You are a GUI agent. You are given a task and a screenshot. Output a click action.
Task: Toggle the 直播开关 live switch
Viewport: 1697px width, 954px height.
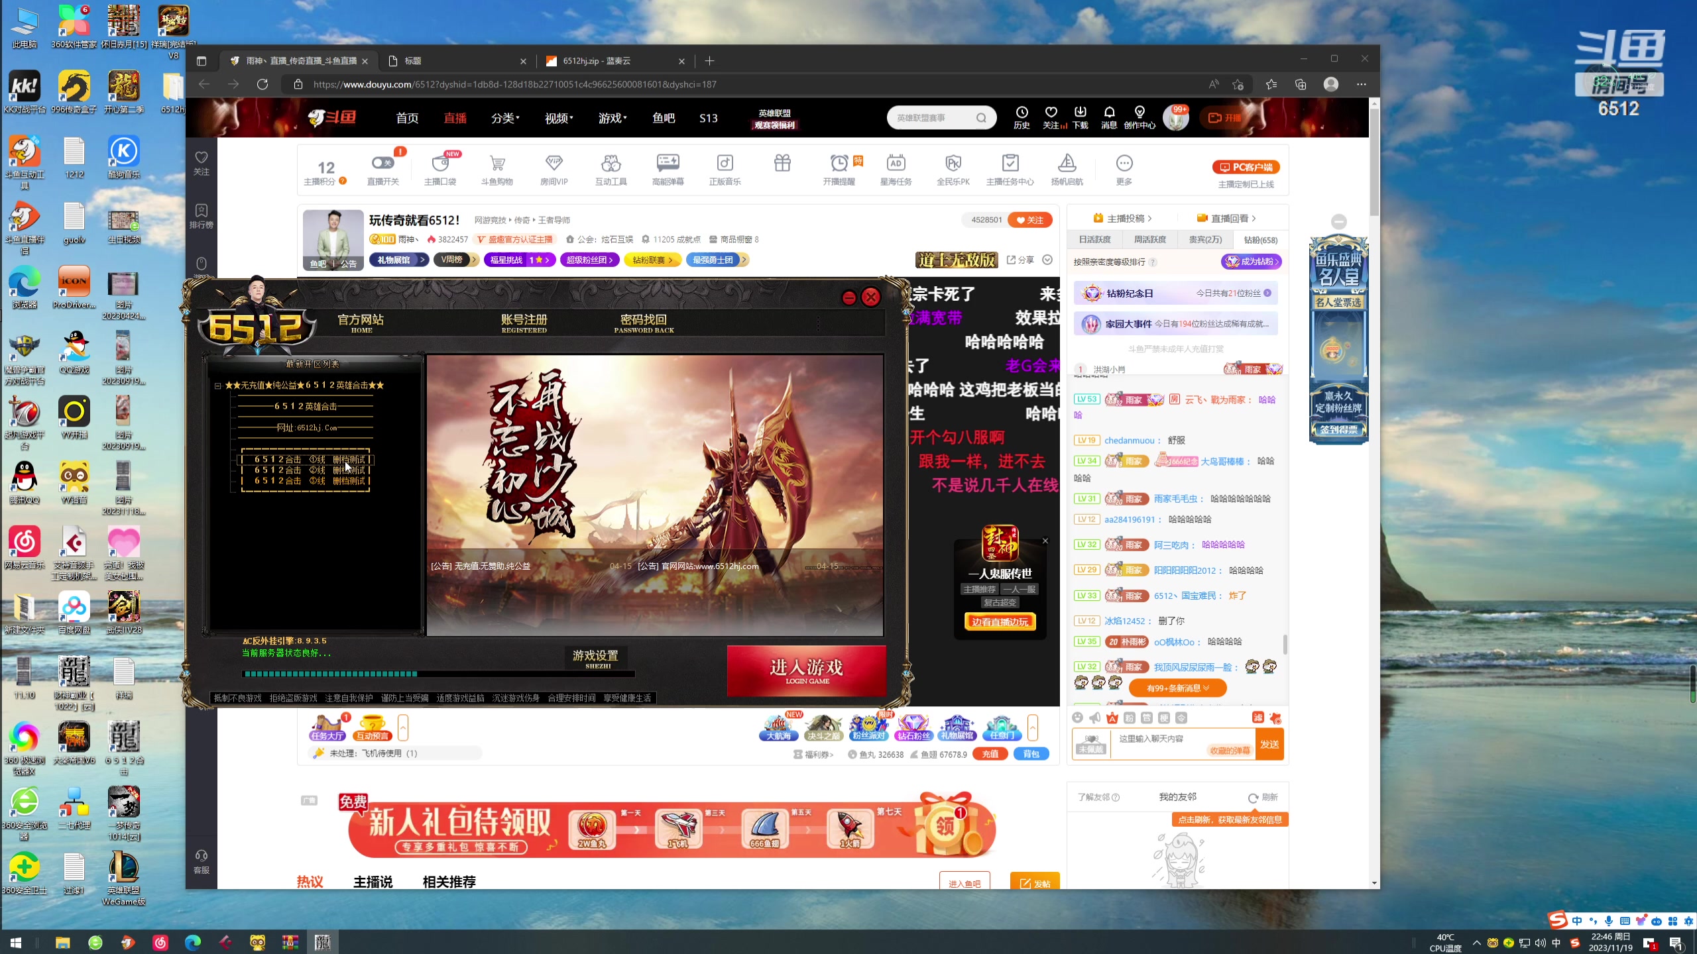[x=382, y=163]
